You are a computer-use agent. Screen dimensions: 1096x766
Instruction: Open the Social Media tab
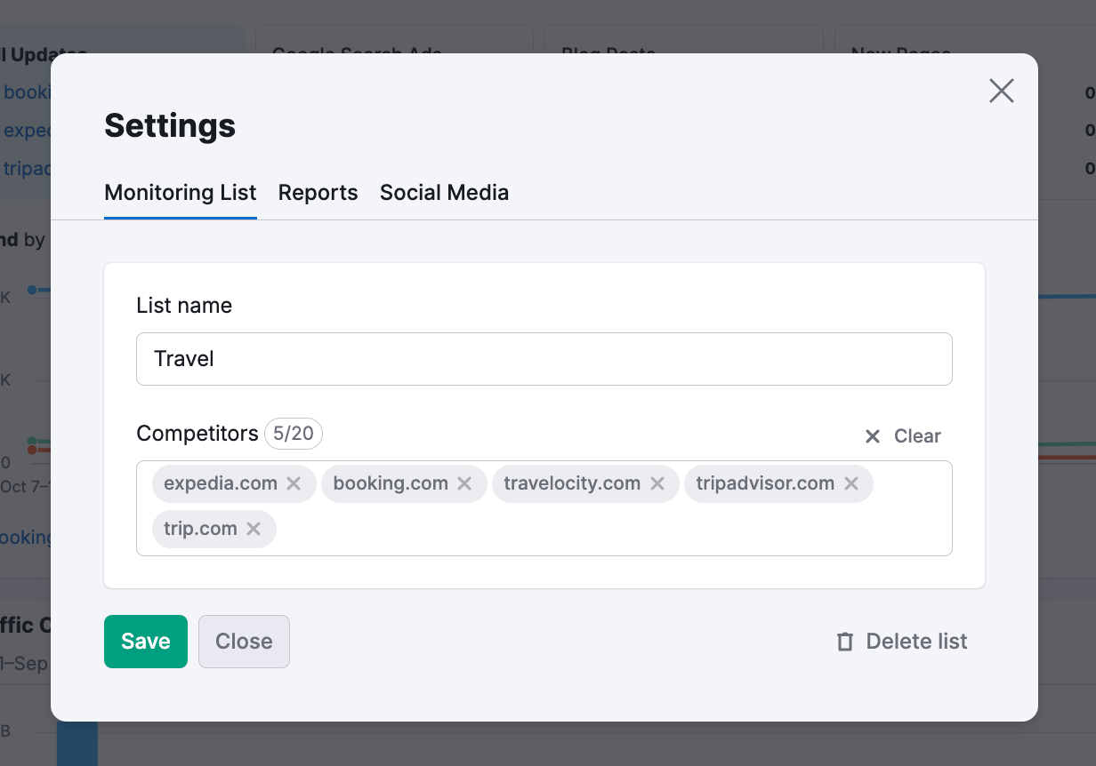click(x=444, y=192)
